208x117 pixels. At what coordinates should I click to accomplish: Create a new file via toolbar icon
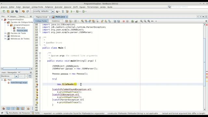point(4,11)
